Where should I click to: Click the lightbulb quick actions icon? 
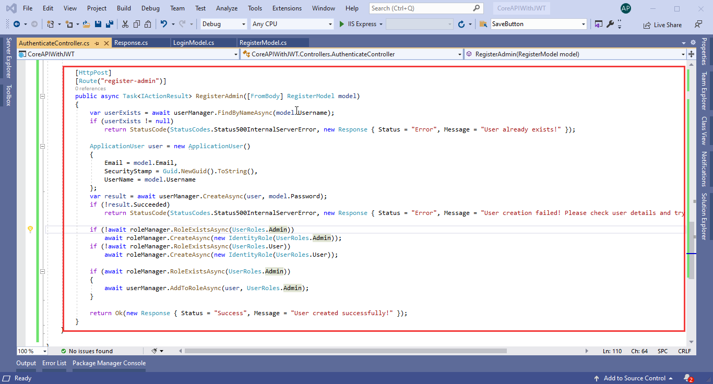point(30,229)
